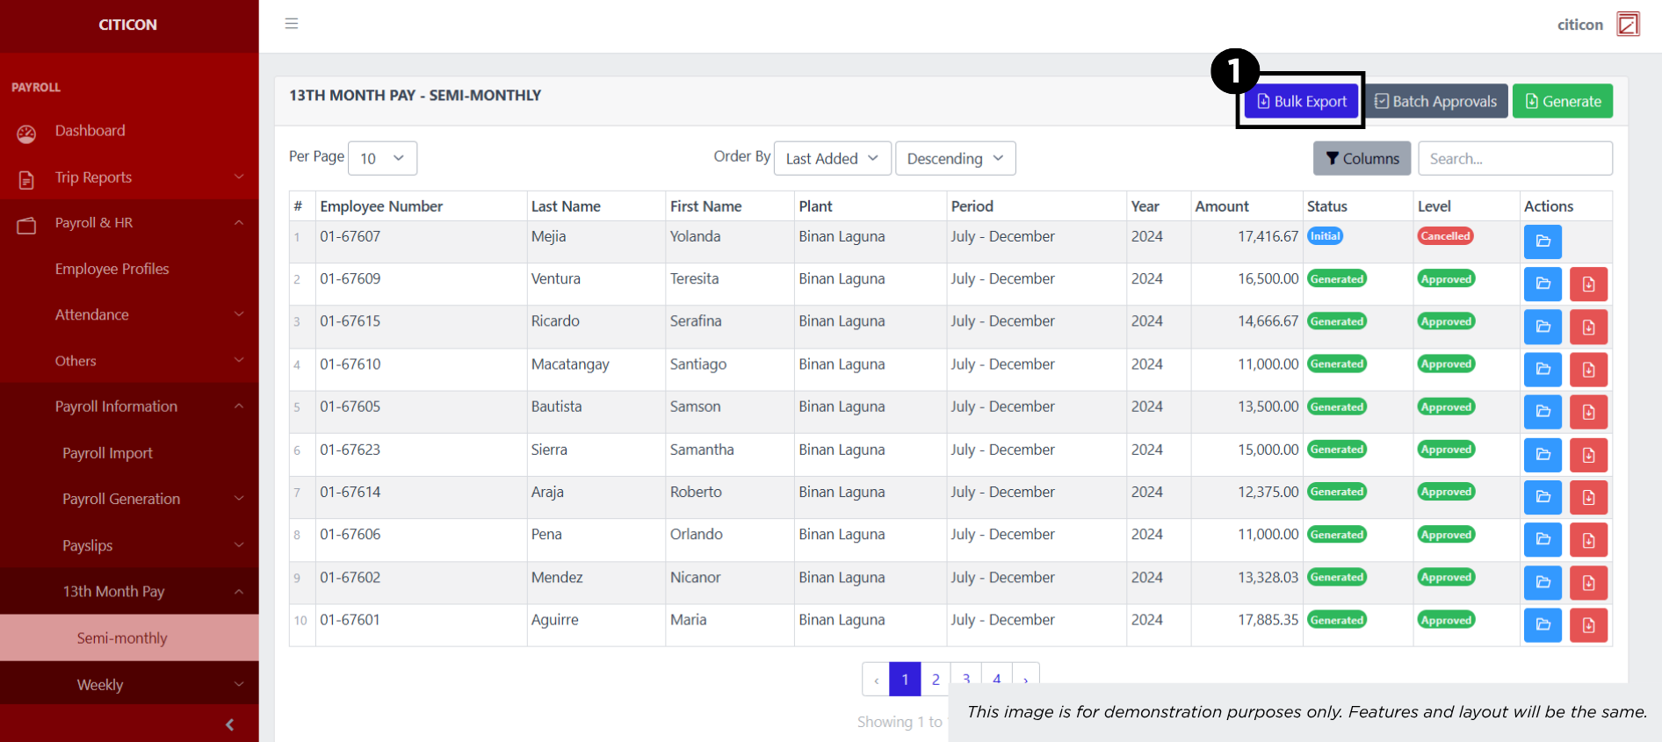Open folder icon for Bautista row
Screen dimensions: 1662x742
pos(1542,412)
